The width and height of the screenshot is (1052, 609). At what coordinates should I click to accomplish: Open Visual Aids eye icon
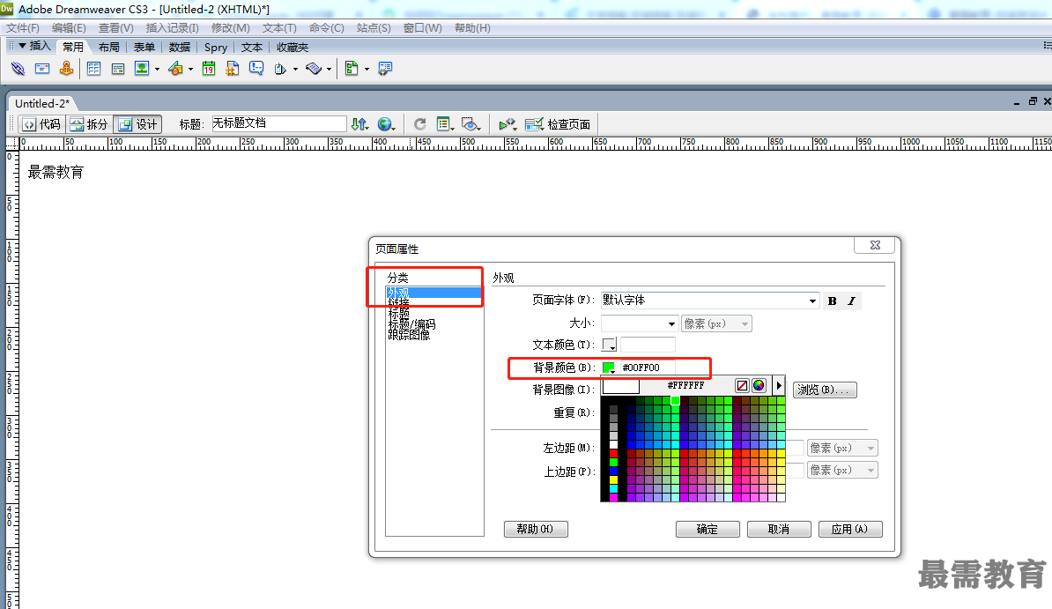471,124
